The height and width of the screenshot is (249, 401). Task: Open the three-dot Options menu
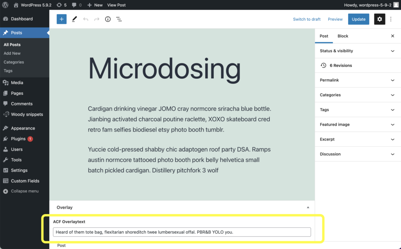tap(391, 19)
